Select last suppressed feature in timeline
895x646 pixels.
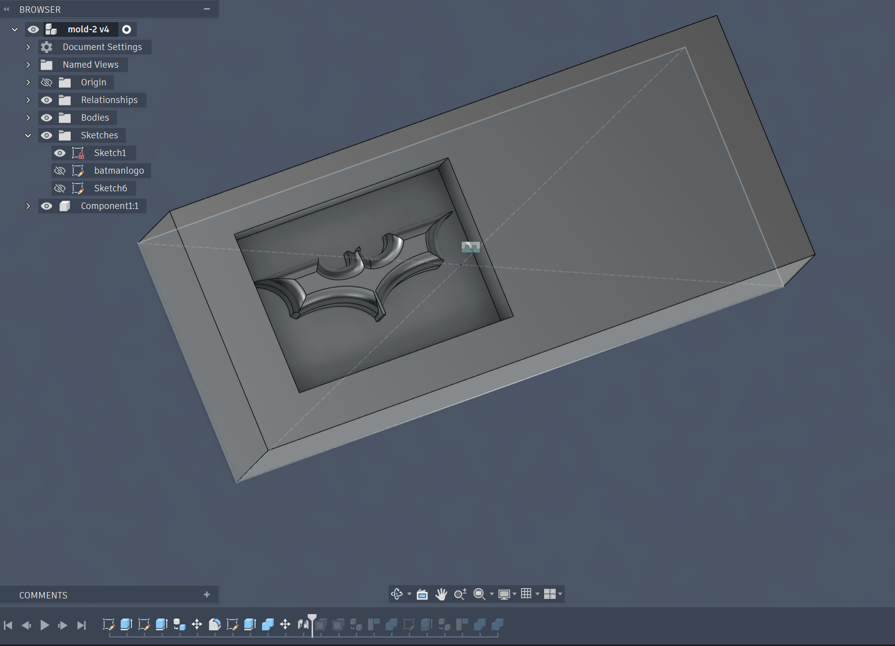pos(497,624)
